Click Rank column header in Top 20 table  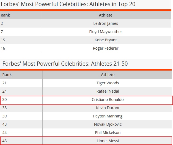(x=6, y=15)
